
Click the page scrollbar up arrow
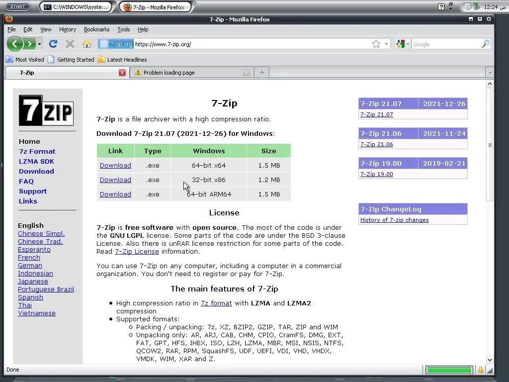(x=490, y=84)
